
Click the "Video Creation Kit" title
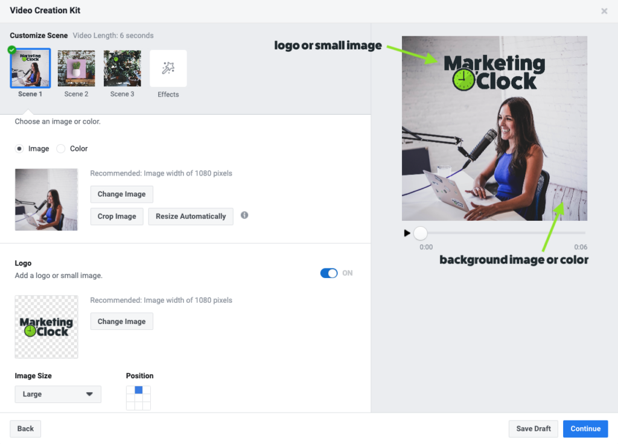45,11
